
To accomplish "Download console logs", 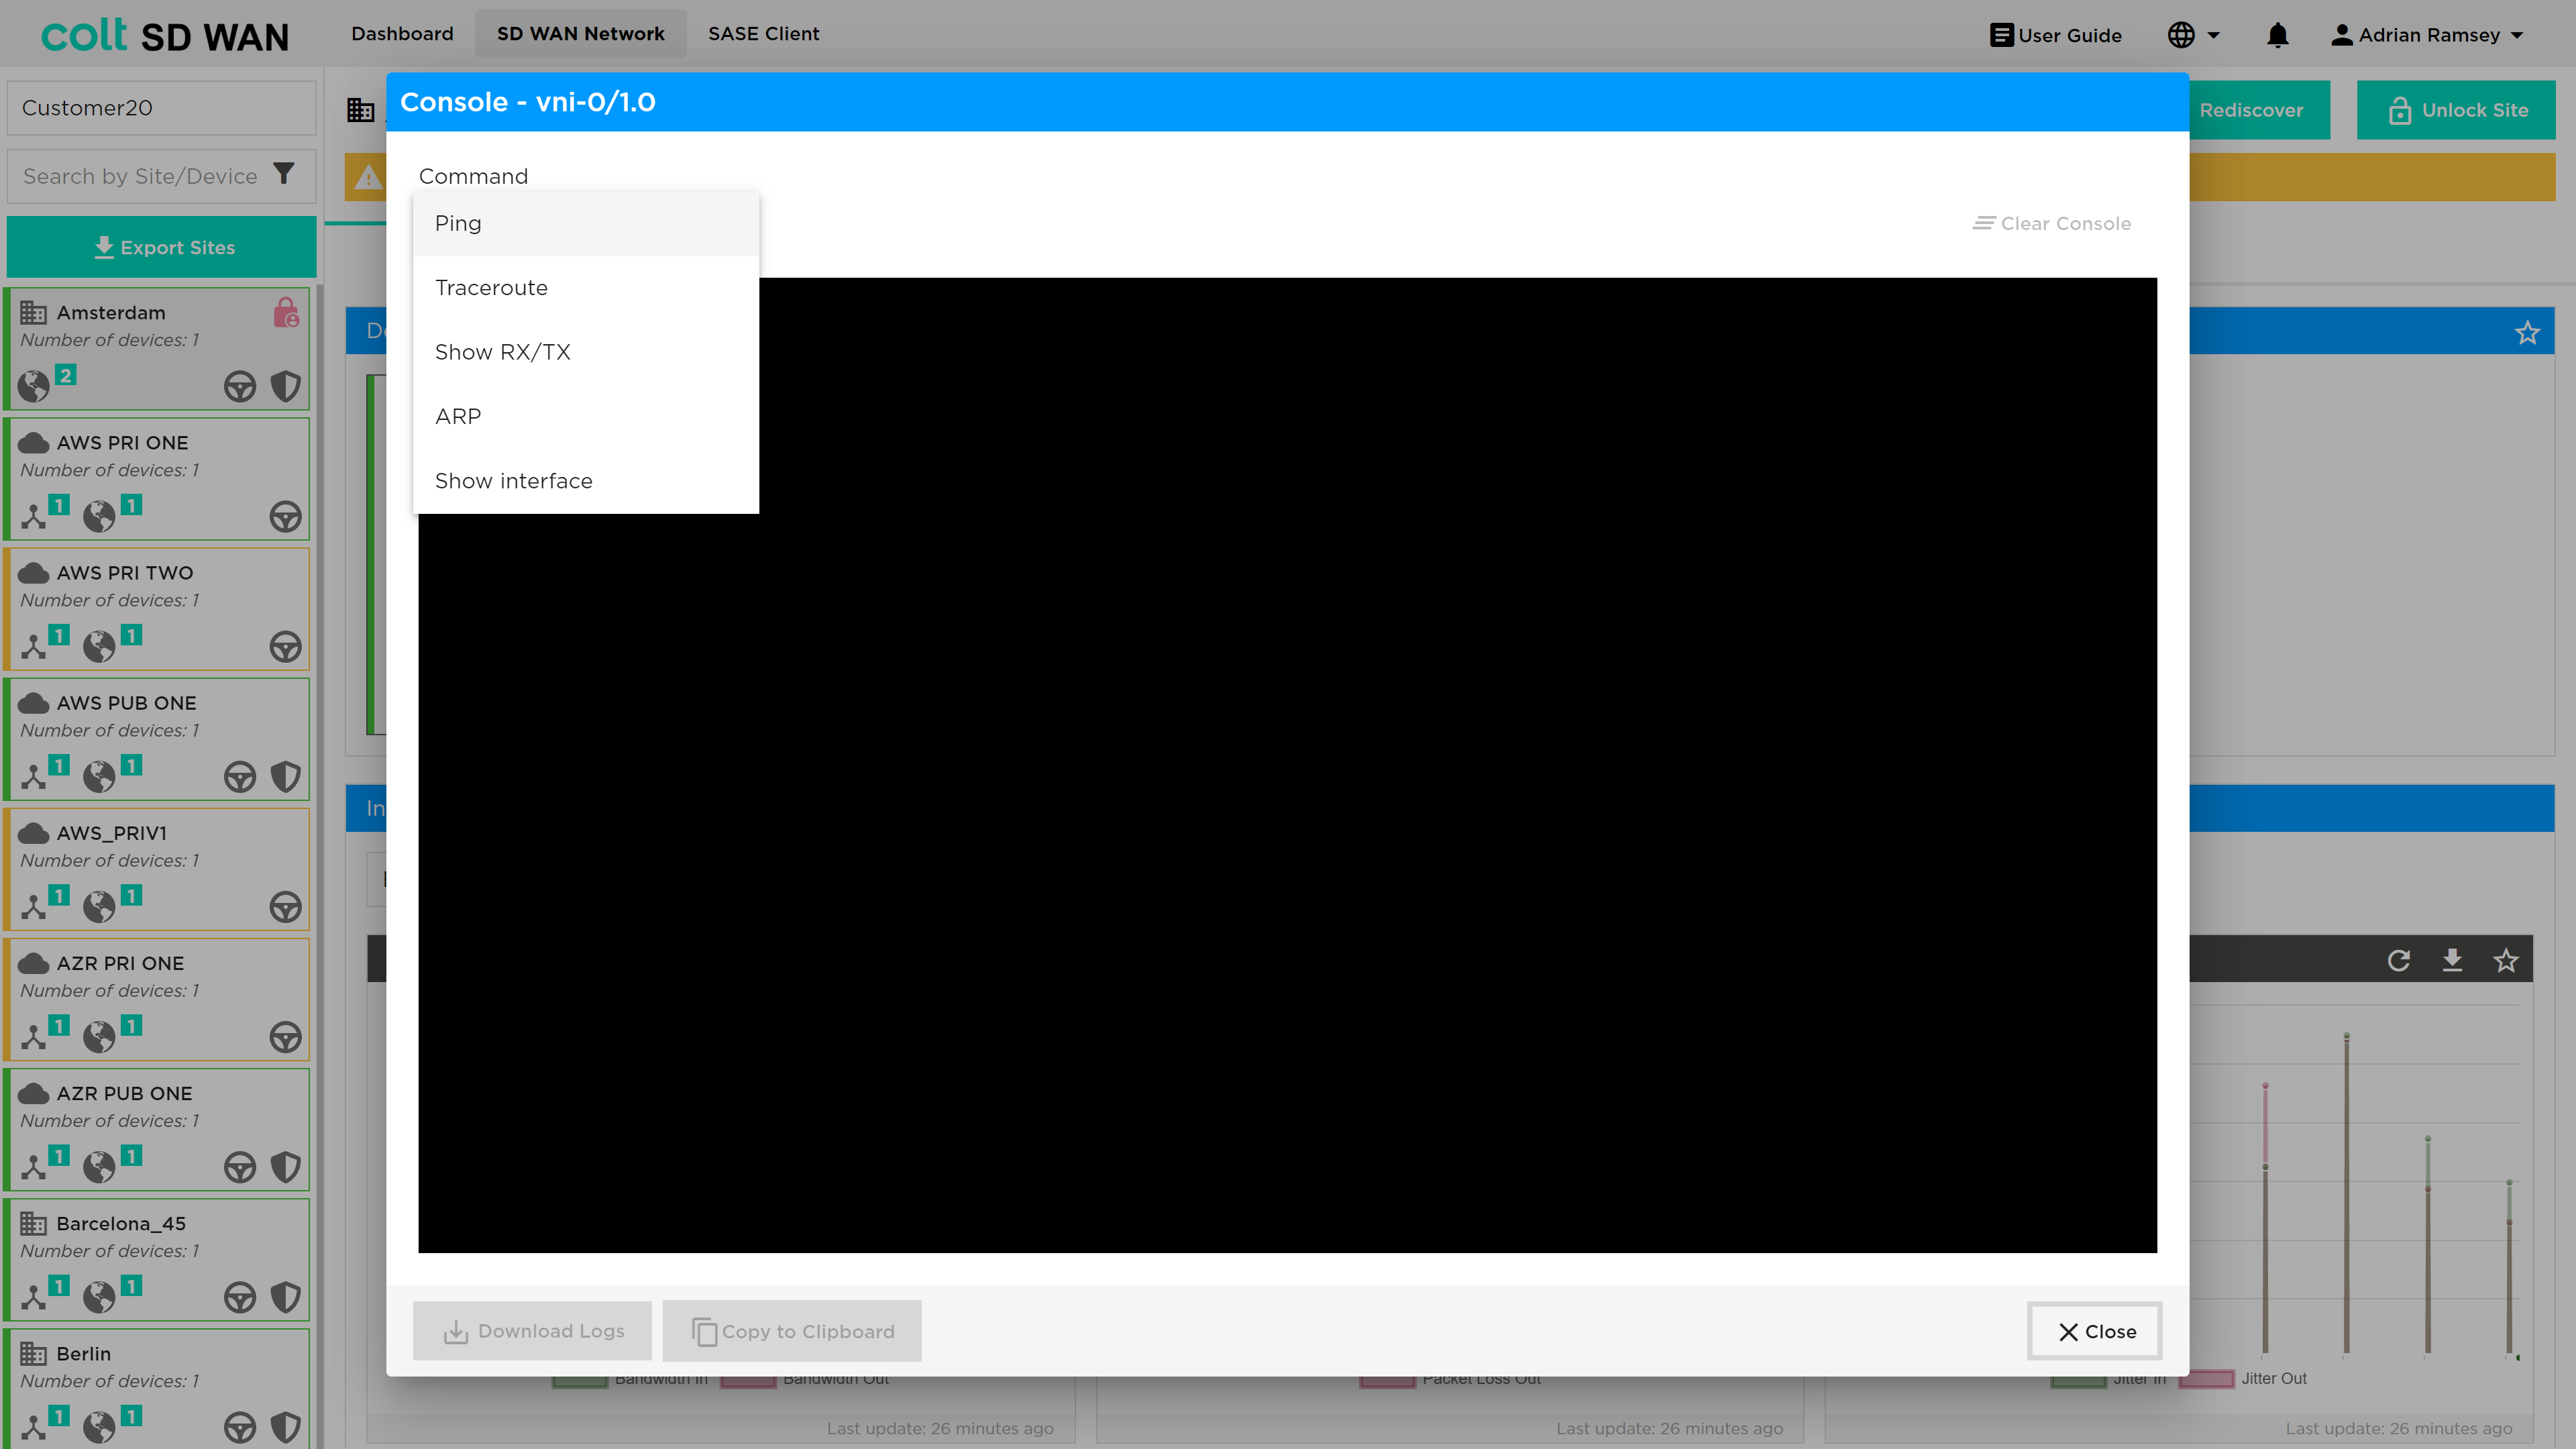I will 533,1331.
